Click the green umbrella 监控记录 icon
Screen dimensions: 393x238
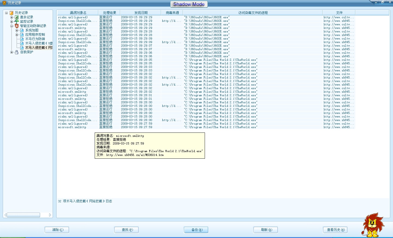(17, 22)
